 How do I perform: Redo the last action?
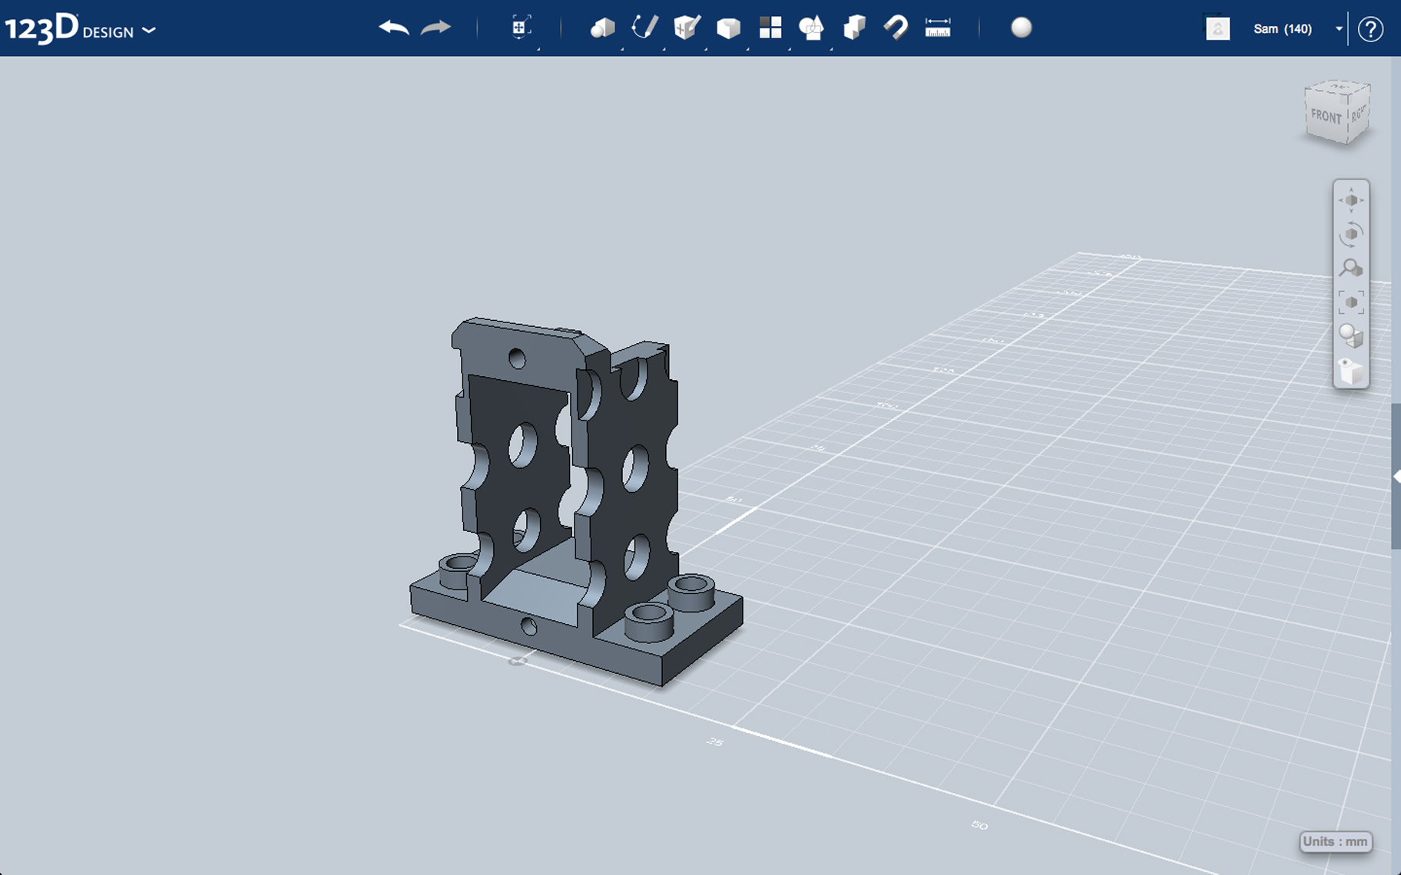pyautogui.click(x=436, y=28)
